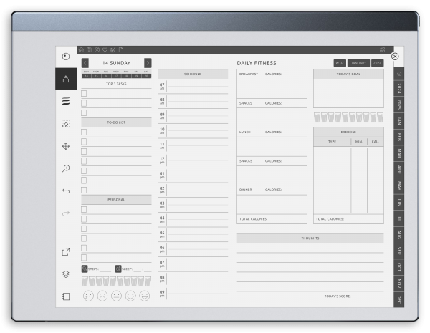Tap the Exercise Type column area
The height and width of the screenshot is (333, 430).
click(x=332, y=180)
